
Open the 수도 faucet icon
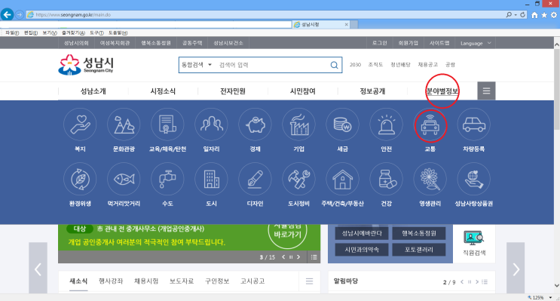coord(167,179)
